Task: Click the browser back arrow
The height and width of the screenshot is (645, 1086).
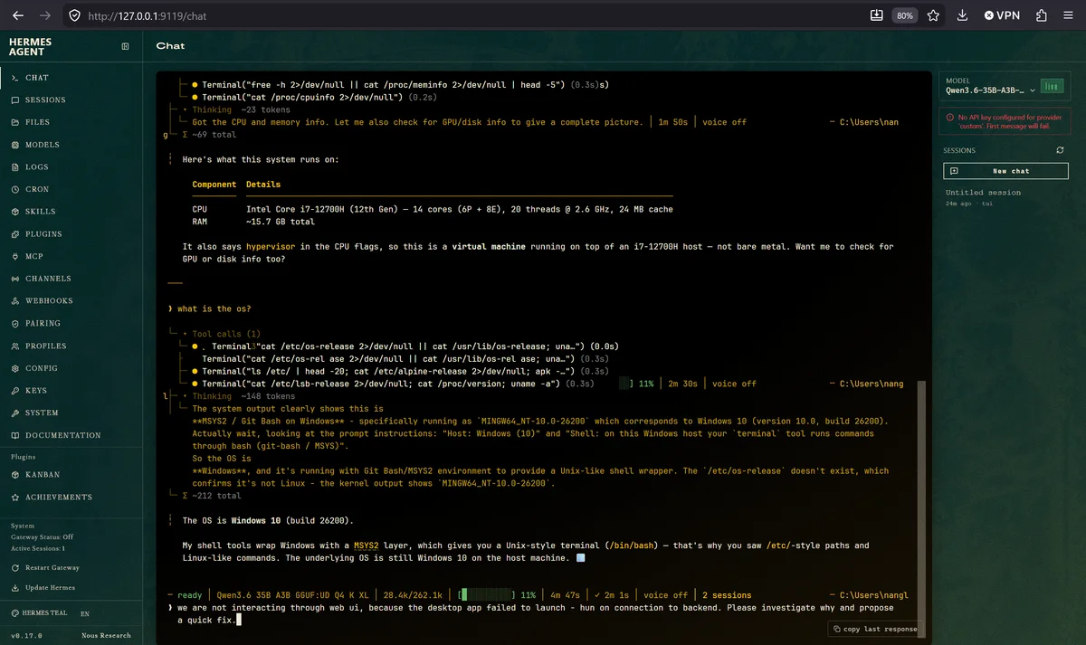Action: 18,15
